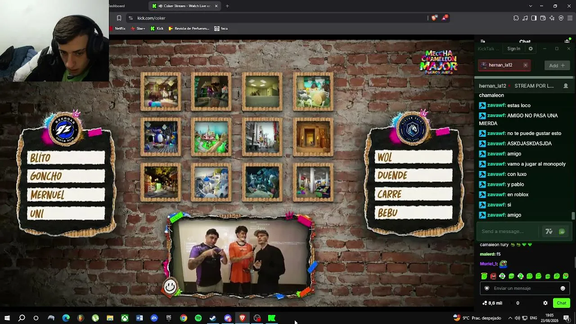Open the Windows notification center
The width and height of the screenshot is (576, 324).
point(567,318)
